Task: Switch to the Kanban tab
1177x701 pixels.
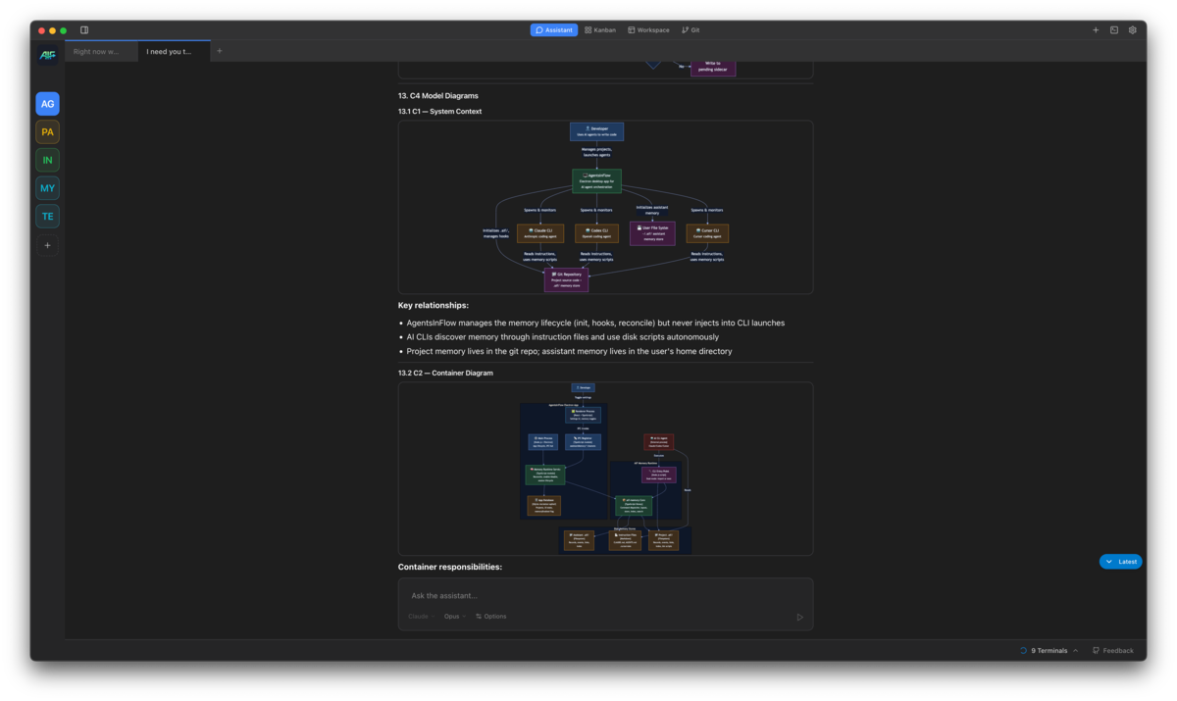Action: pos(599,29)
